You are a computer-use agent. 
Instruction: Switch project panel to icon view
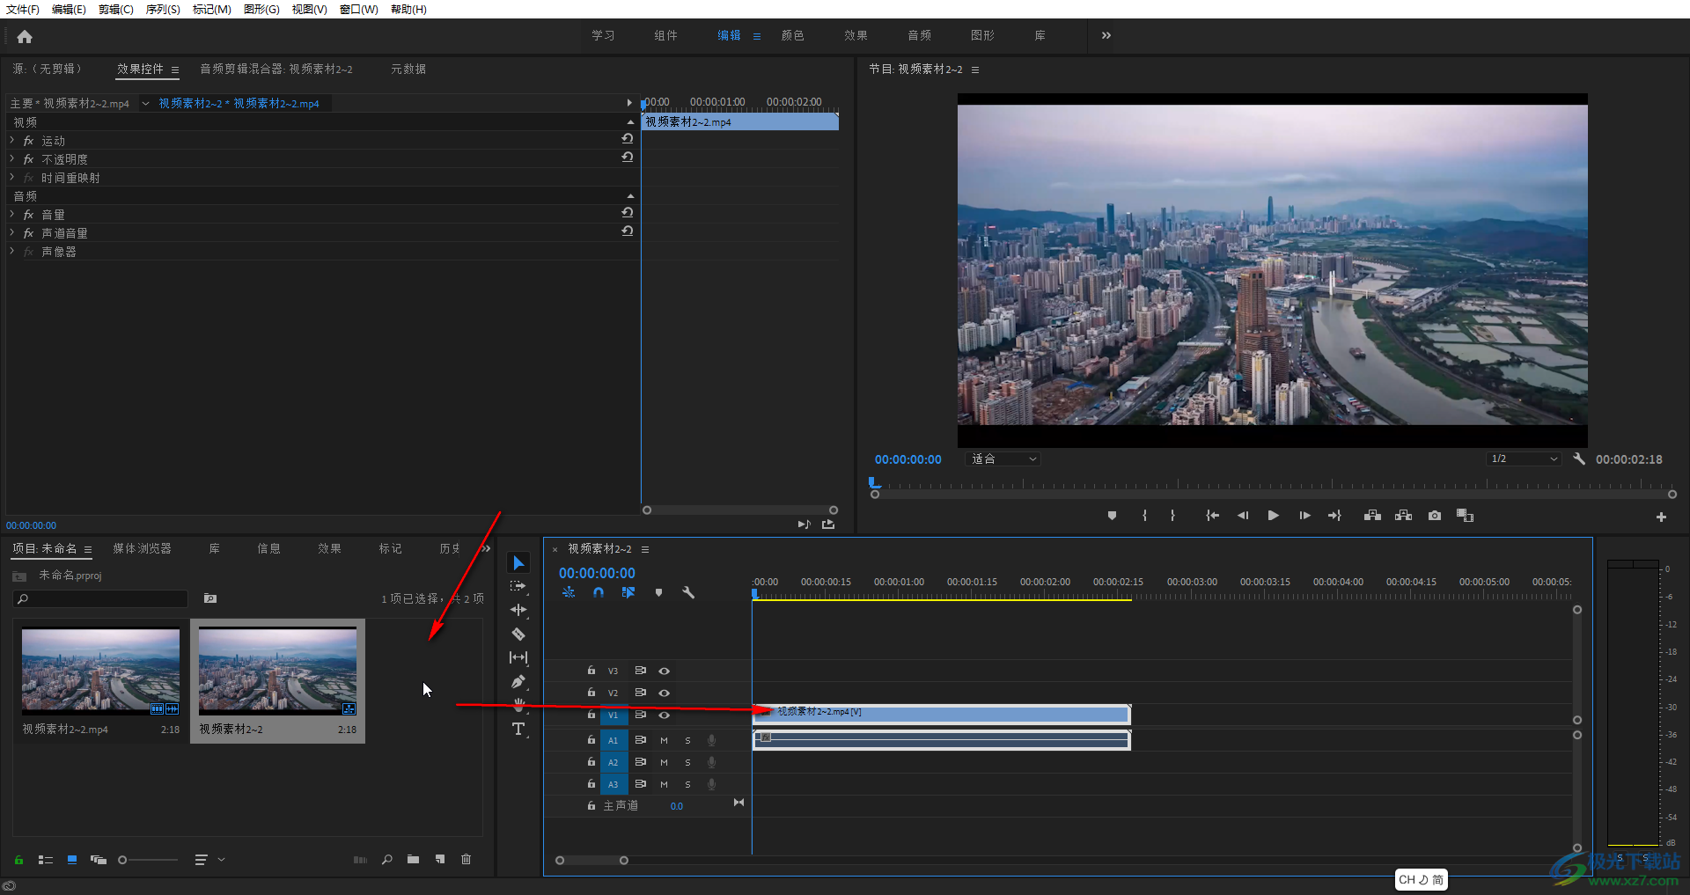tap(72, 860)
